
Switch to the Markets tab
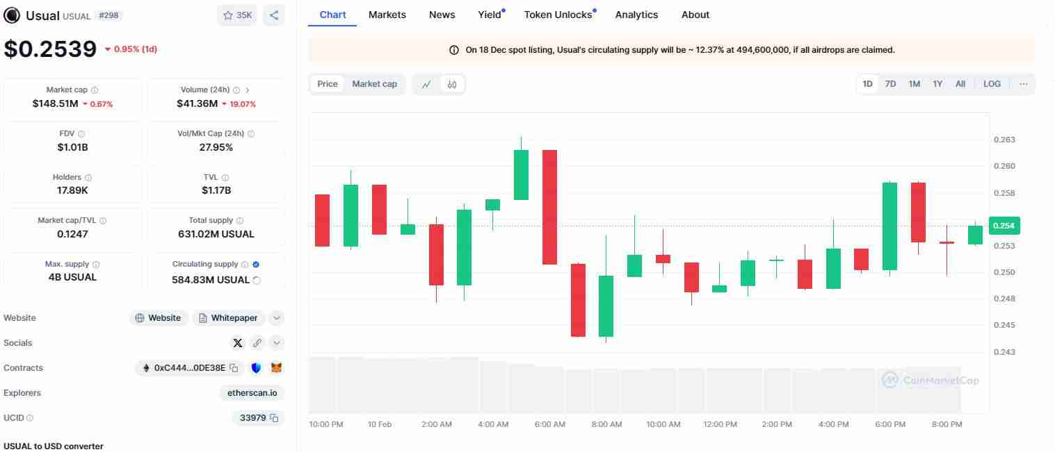tap(387, 15)
